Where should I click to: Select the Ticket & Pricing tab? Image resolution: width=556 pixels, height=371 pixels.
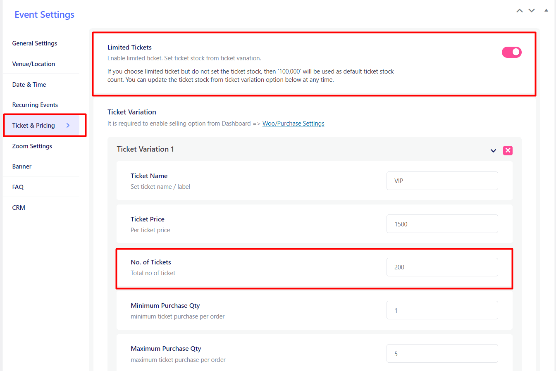pos(33,125)
